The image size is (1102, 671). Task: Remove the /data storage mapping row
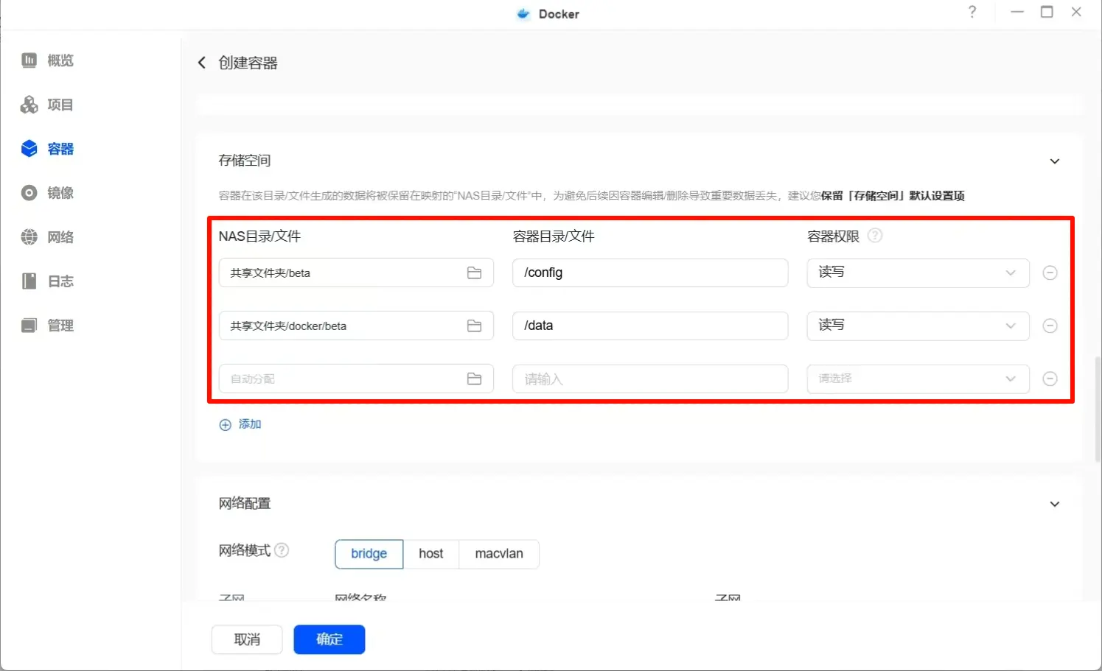tap(1050, 326)
